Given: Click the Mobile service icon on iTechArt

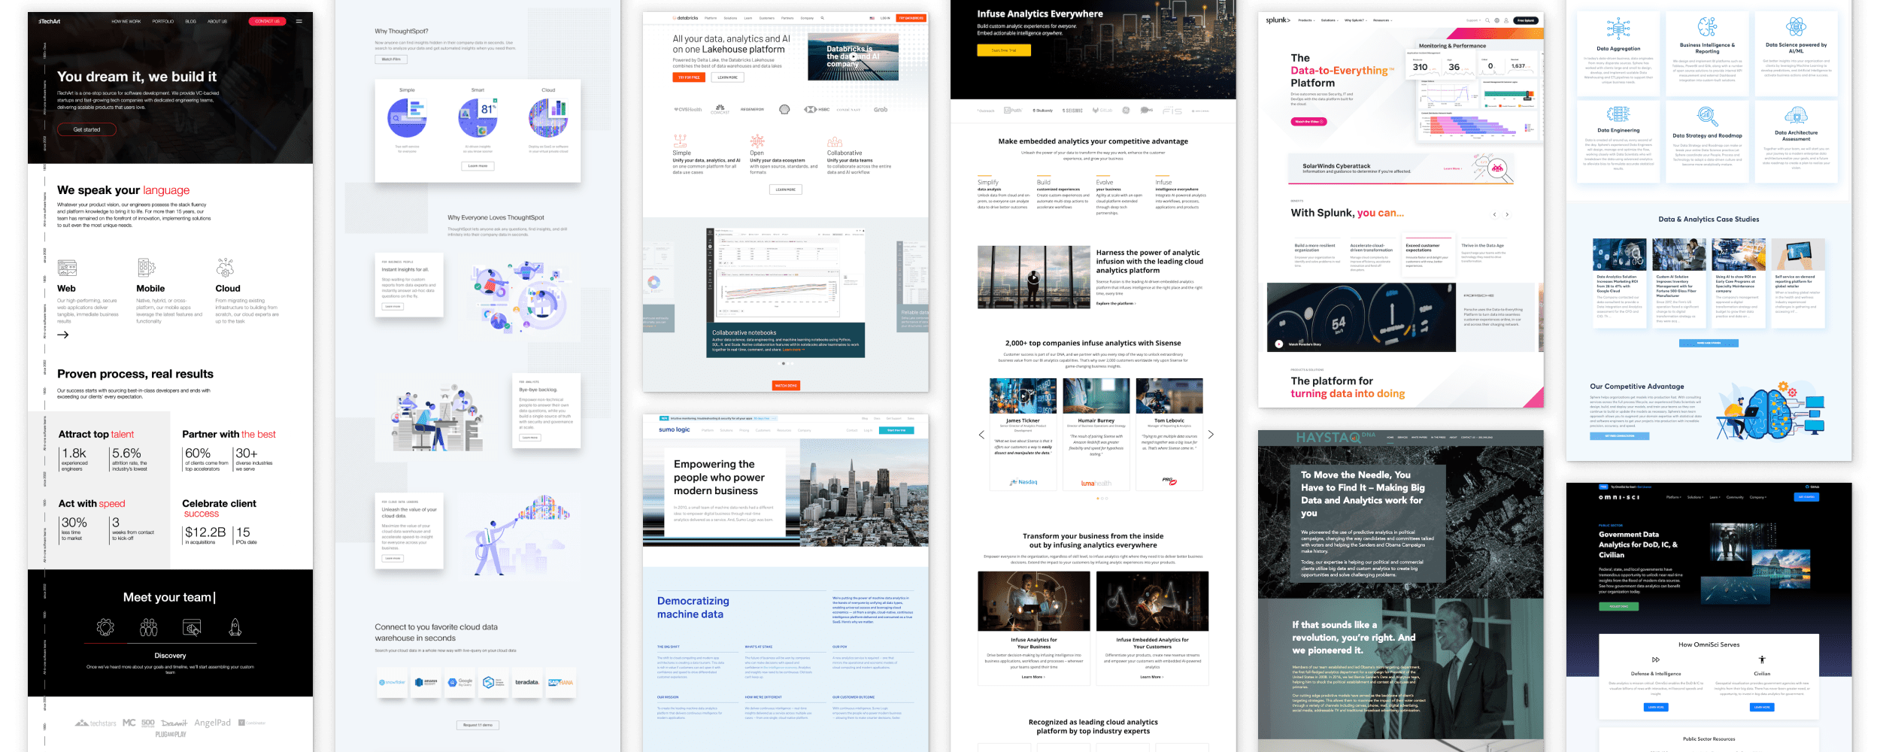Looking at the screenshot, I should 146,268.
